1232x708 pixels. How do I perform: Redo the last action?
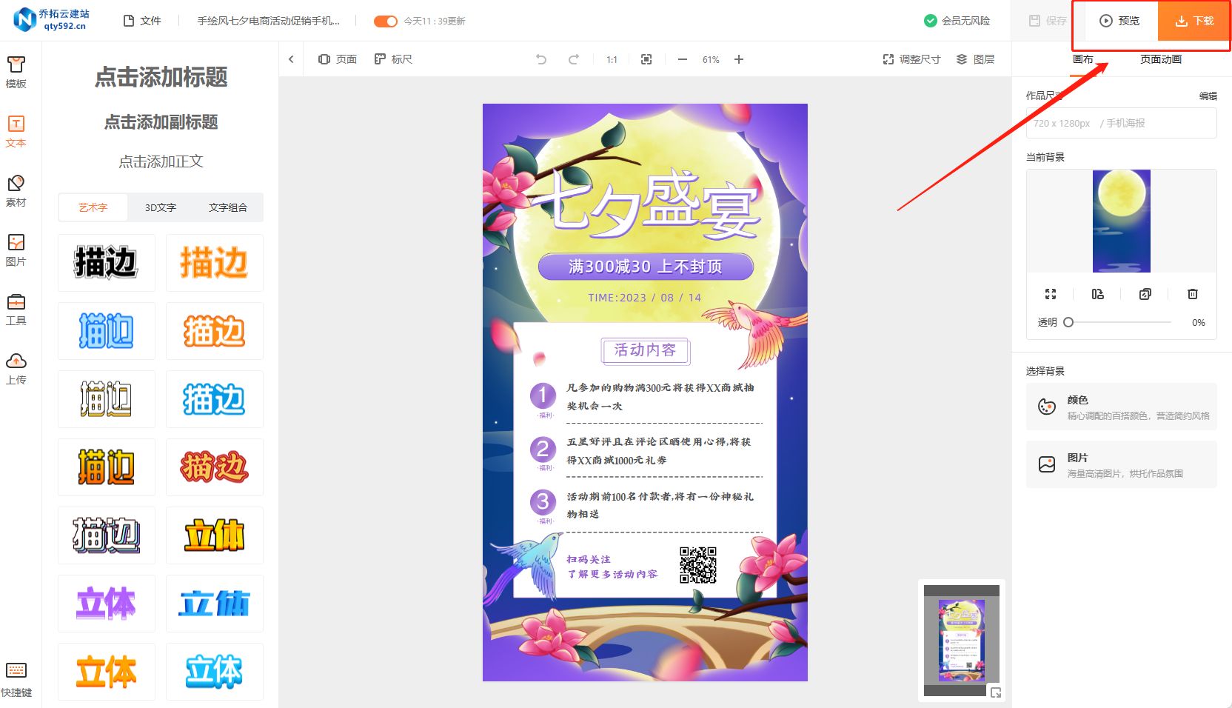574,59
